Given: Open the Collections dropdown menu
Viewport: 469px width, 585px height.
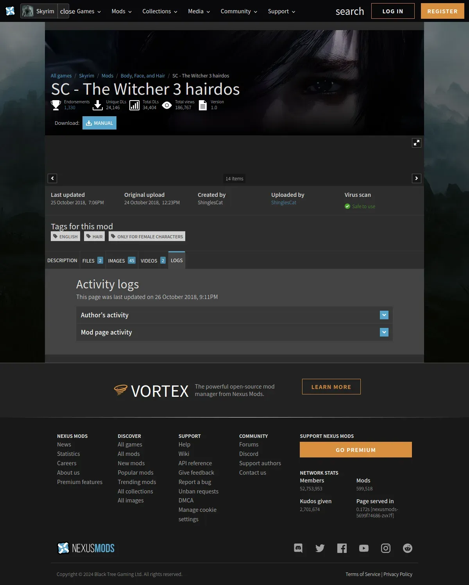Looking at the screenshot, I should [x=160, y=11].
